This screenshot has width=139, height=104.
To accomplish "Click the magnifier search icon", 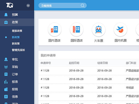I will [83, 6].
